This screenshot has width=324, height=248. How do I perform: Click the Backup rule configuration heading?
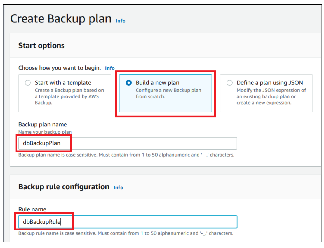[x=64, y=187]
